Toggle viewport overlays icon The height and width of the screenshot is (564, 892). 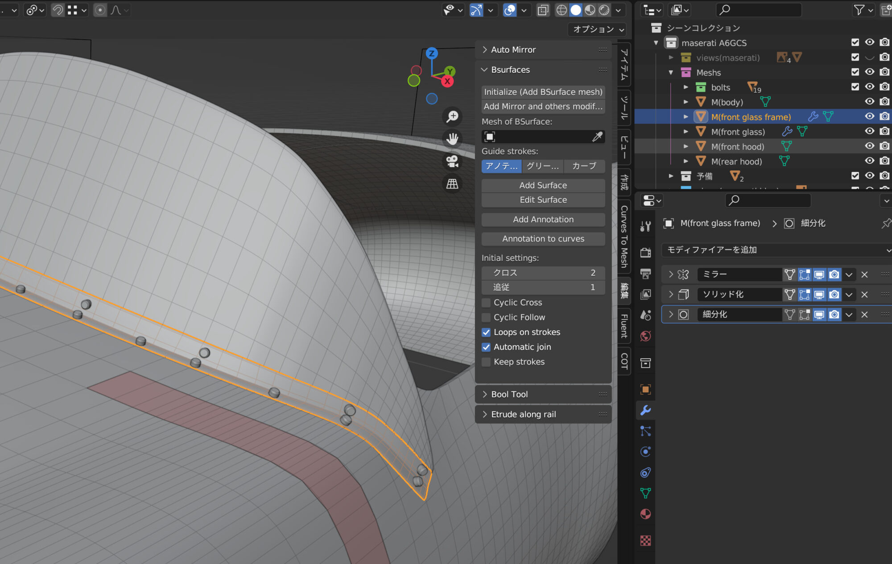pos(509,10)
